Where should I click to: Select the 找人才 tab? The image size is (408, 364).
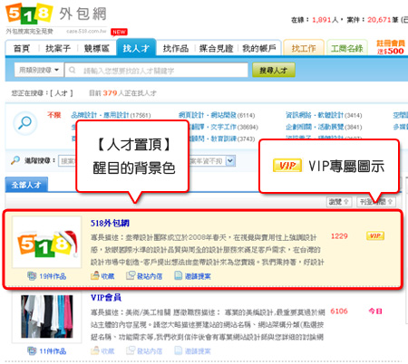(136, 48)
